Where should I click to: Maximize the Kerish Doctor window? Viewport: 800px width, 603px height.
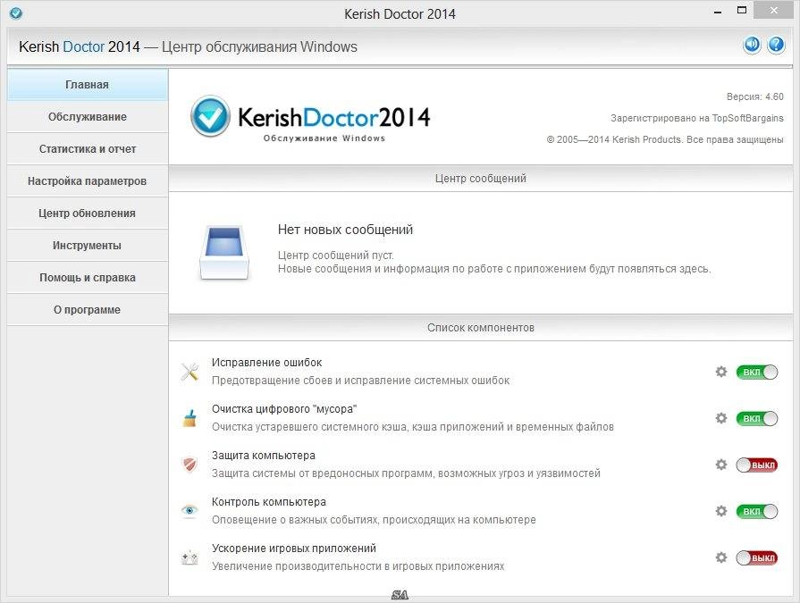pyautogui.click(x=742, y=10)
